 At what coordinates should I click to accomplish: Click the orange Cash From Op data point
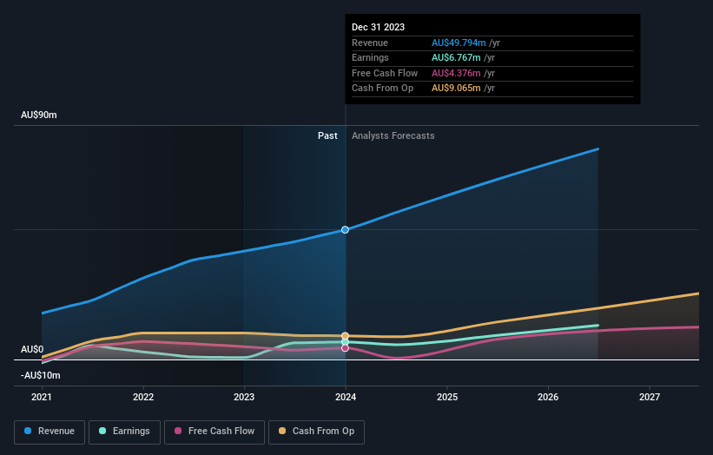click(x=345, y=336)
